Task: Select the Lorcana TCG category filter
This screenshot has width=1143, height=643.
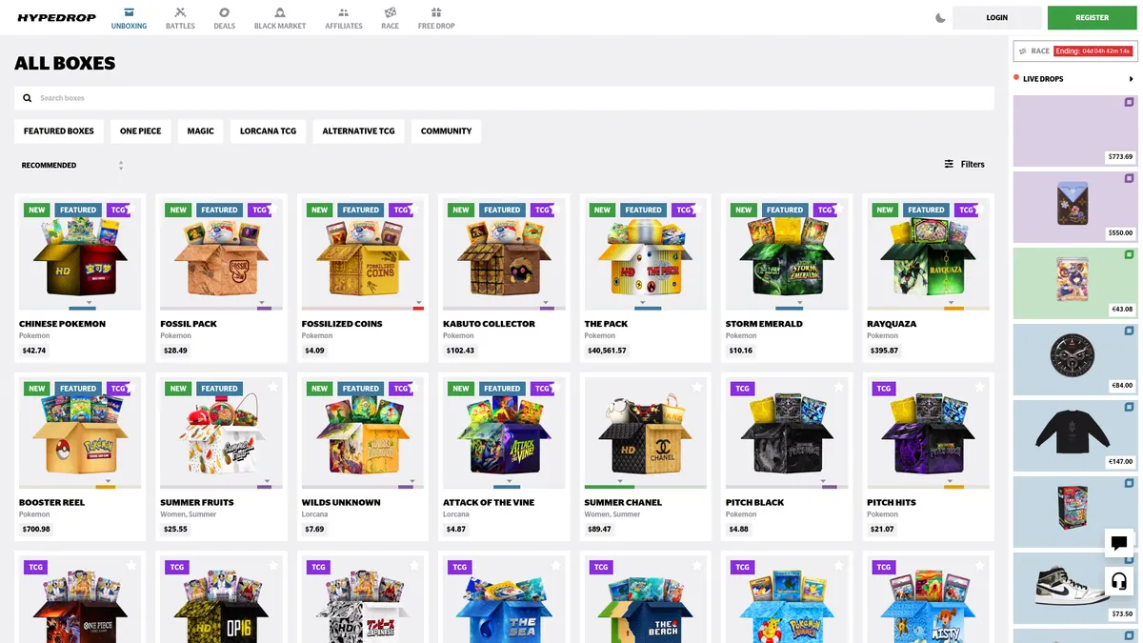Action: 268,131
